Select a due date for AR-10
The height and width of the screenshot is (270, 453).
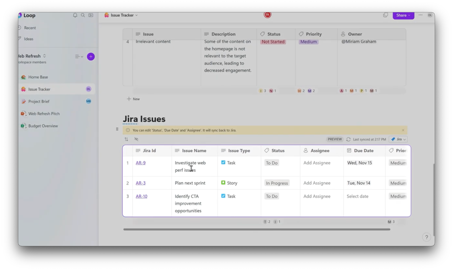coord(358,196)
